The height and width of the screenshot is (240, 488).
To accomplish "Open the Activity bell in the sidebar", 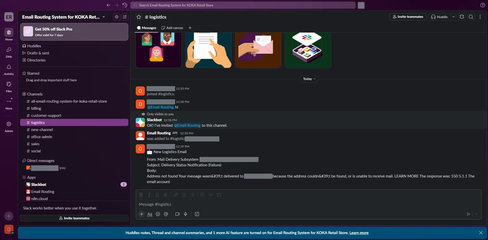I will click(x=9, y=69).
